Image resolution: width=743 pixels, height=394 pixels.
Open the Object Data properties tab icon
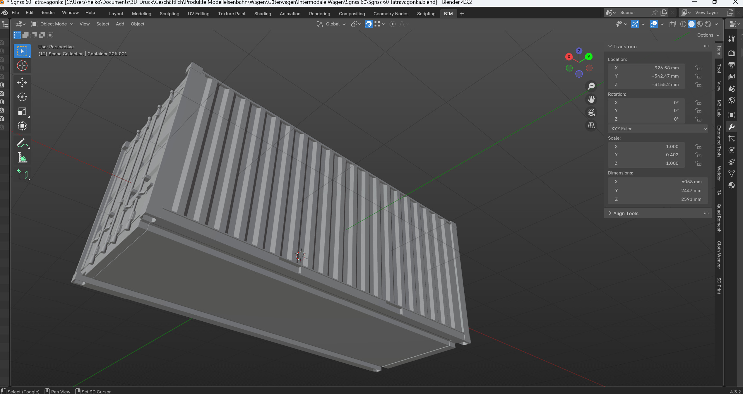(x=732, y=174)
